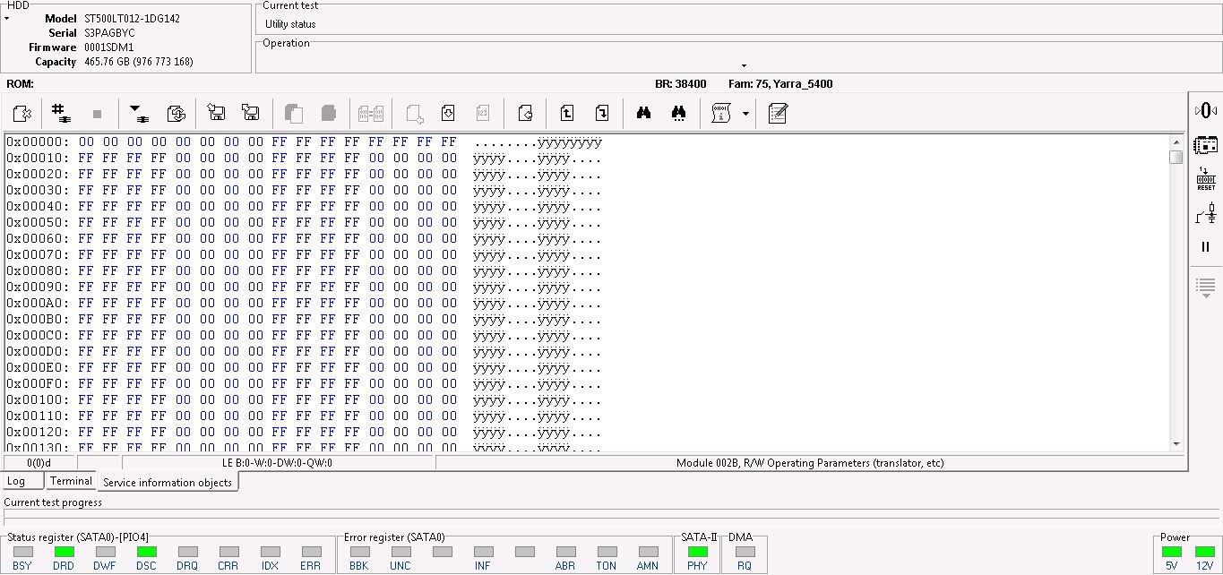Click the UNC error indicator
Viewport: 1223px width, 575px height.
pos(400,552)
